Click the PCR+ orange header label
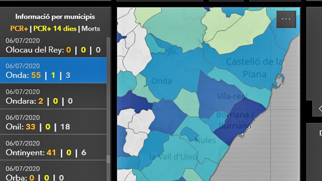The image size is (322, 181). (19, 28)
